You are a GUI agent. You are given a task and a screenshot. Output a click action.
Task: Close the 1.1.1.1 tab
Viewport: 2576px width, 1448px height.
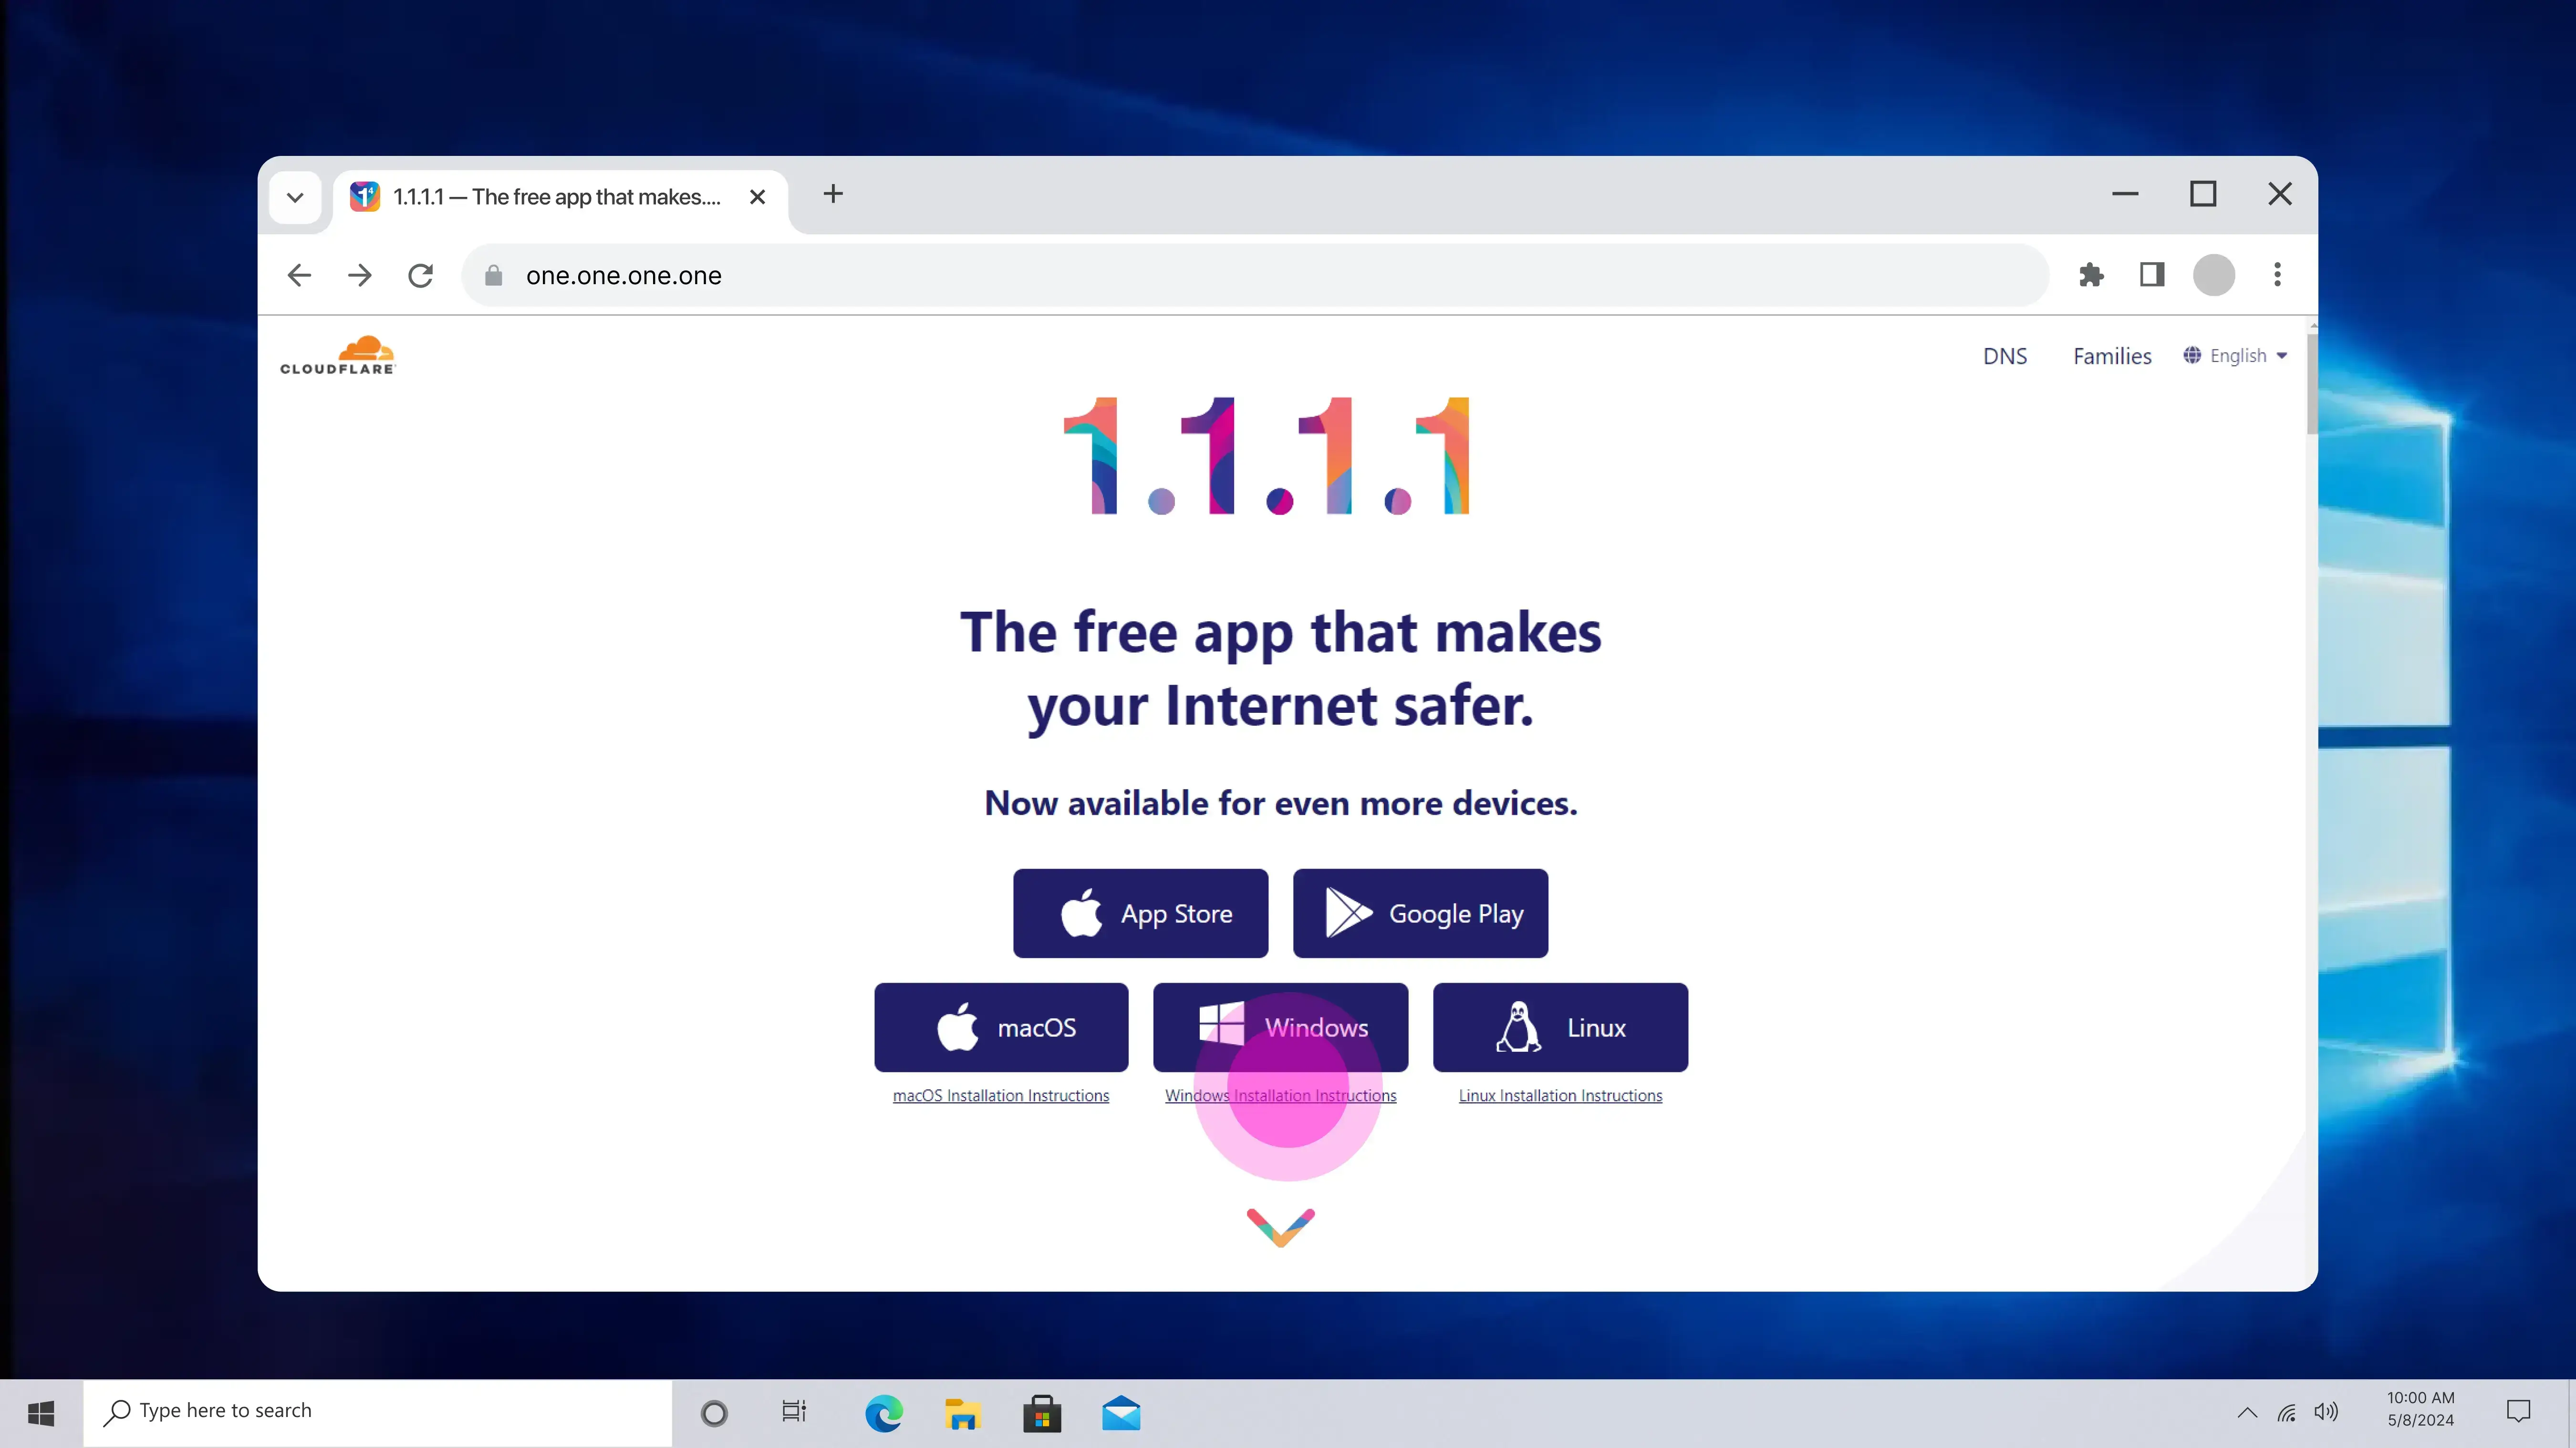coord(758,197)
